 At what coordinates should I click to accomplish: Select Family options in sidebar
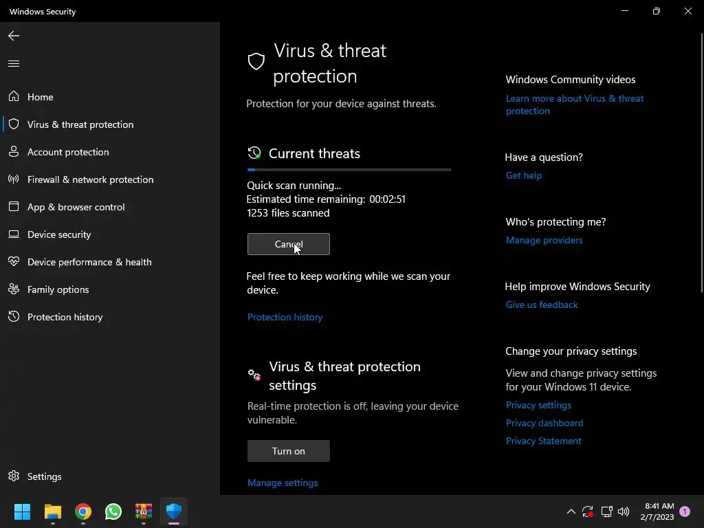click(x=110, y=289)
